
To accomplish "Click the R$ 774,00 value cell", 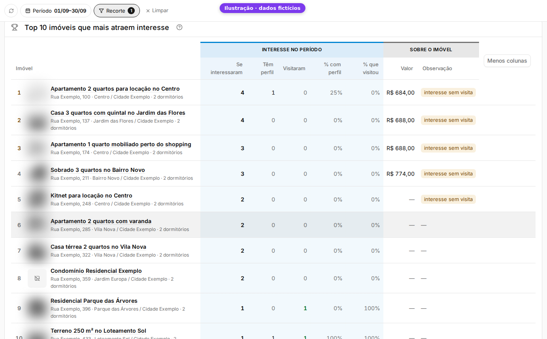I will (x=400, y=174).
